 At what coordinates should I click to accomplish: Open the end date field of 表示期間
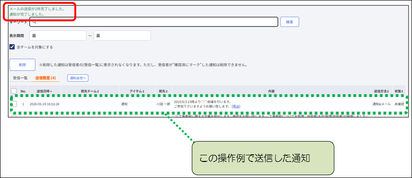pos(122,36)
